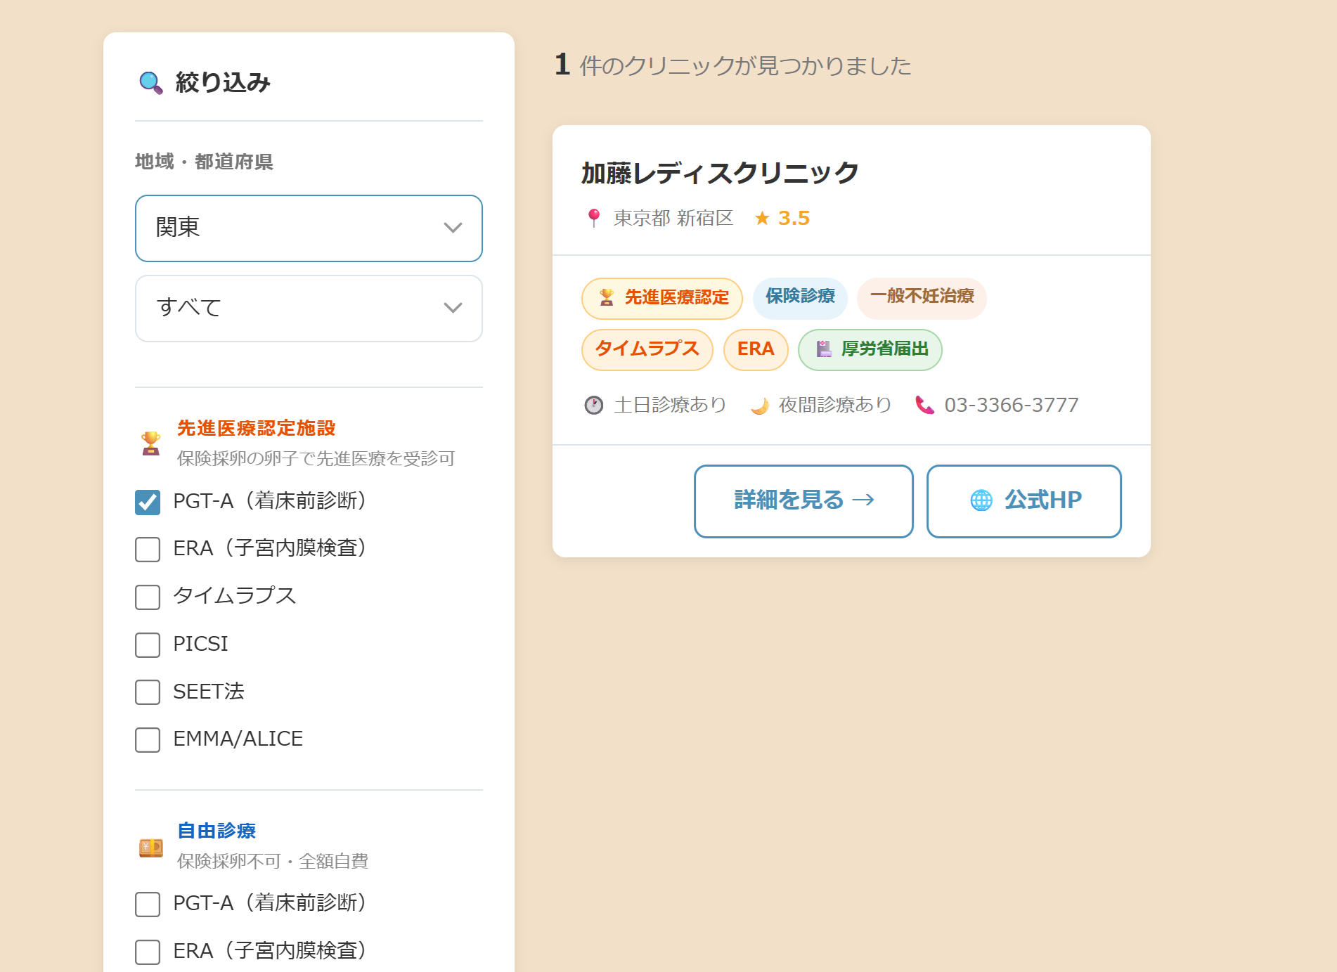Open the 関東 region dropdown
Screen dimensions: 1337x972
pyautogui.click(x=309, y=228)
